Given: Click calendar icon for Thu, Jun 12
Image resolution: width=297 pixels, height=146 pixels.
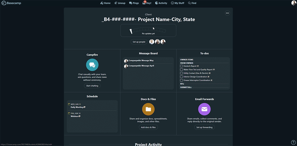Looking at the screenshot, I should 69,114.
